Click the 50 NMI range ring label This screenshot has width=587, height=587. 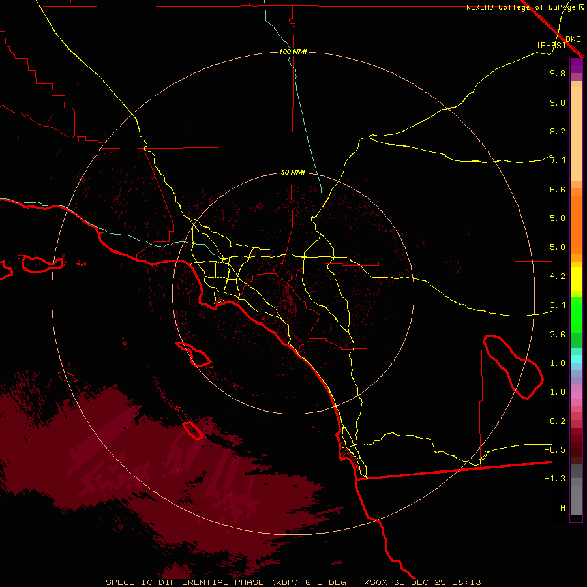point(293,172)
